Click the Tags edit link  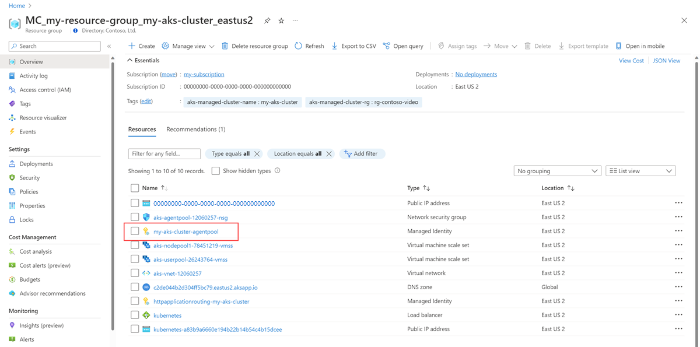point(146,101)
